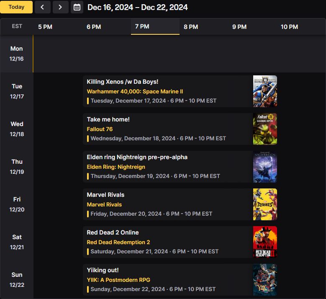Select the Sun 12/22 day row label

(17, 280)
